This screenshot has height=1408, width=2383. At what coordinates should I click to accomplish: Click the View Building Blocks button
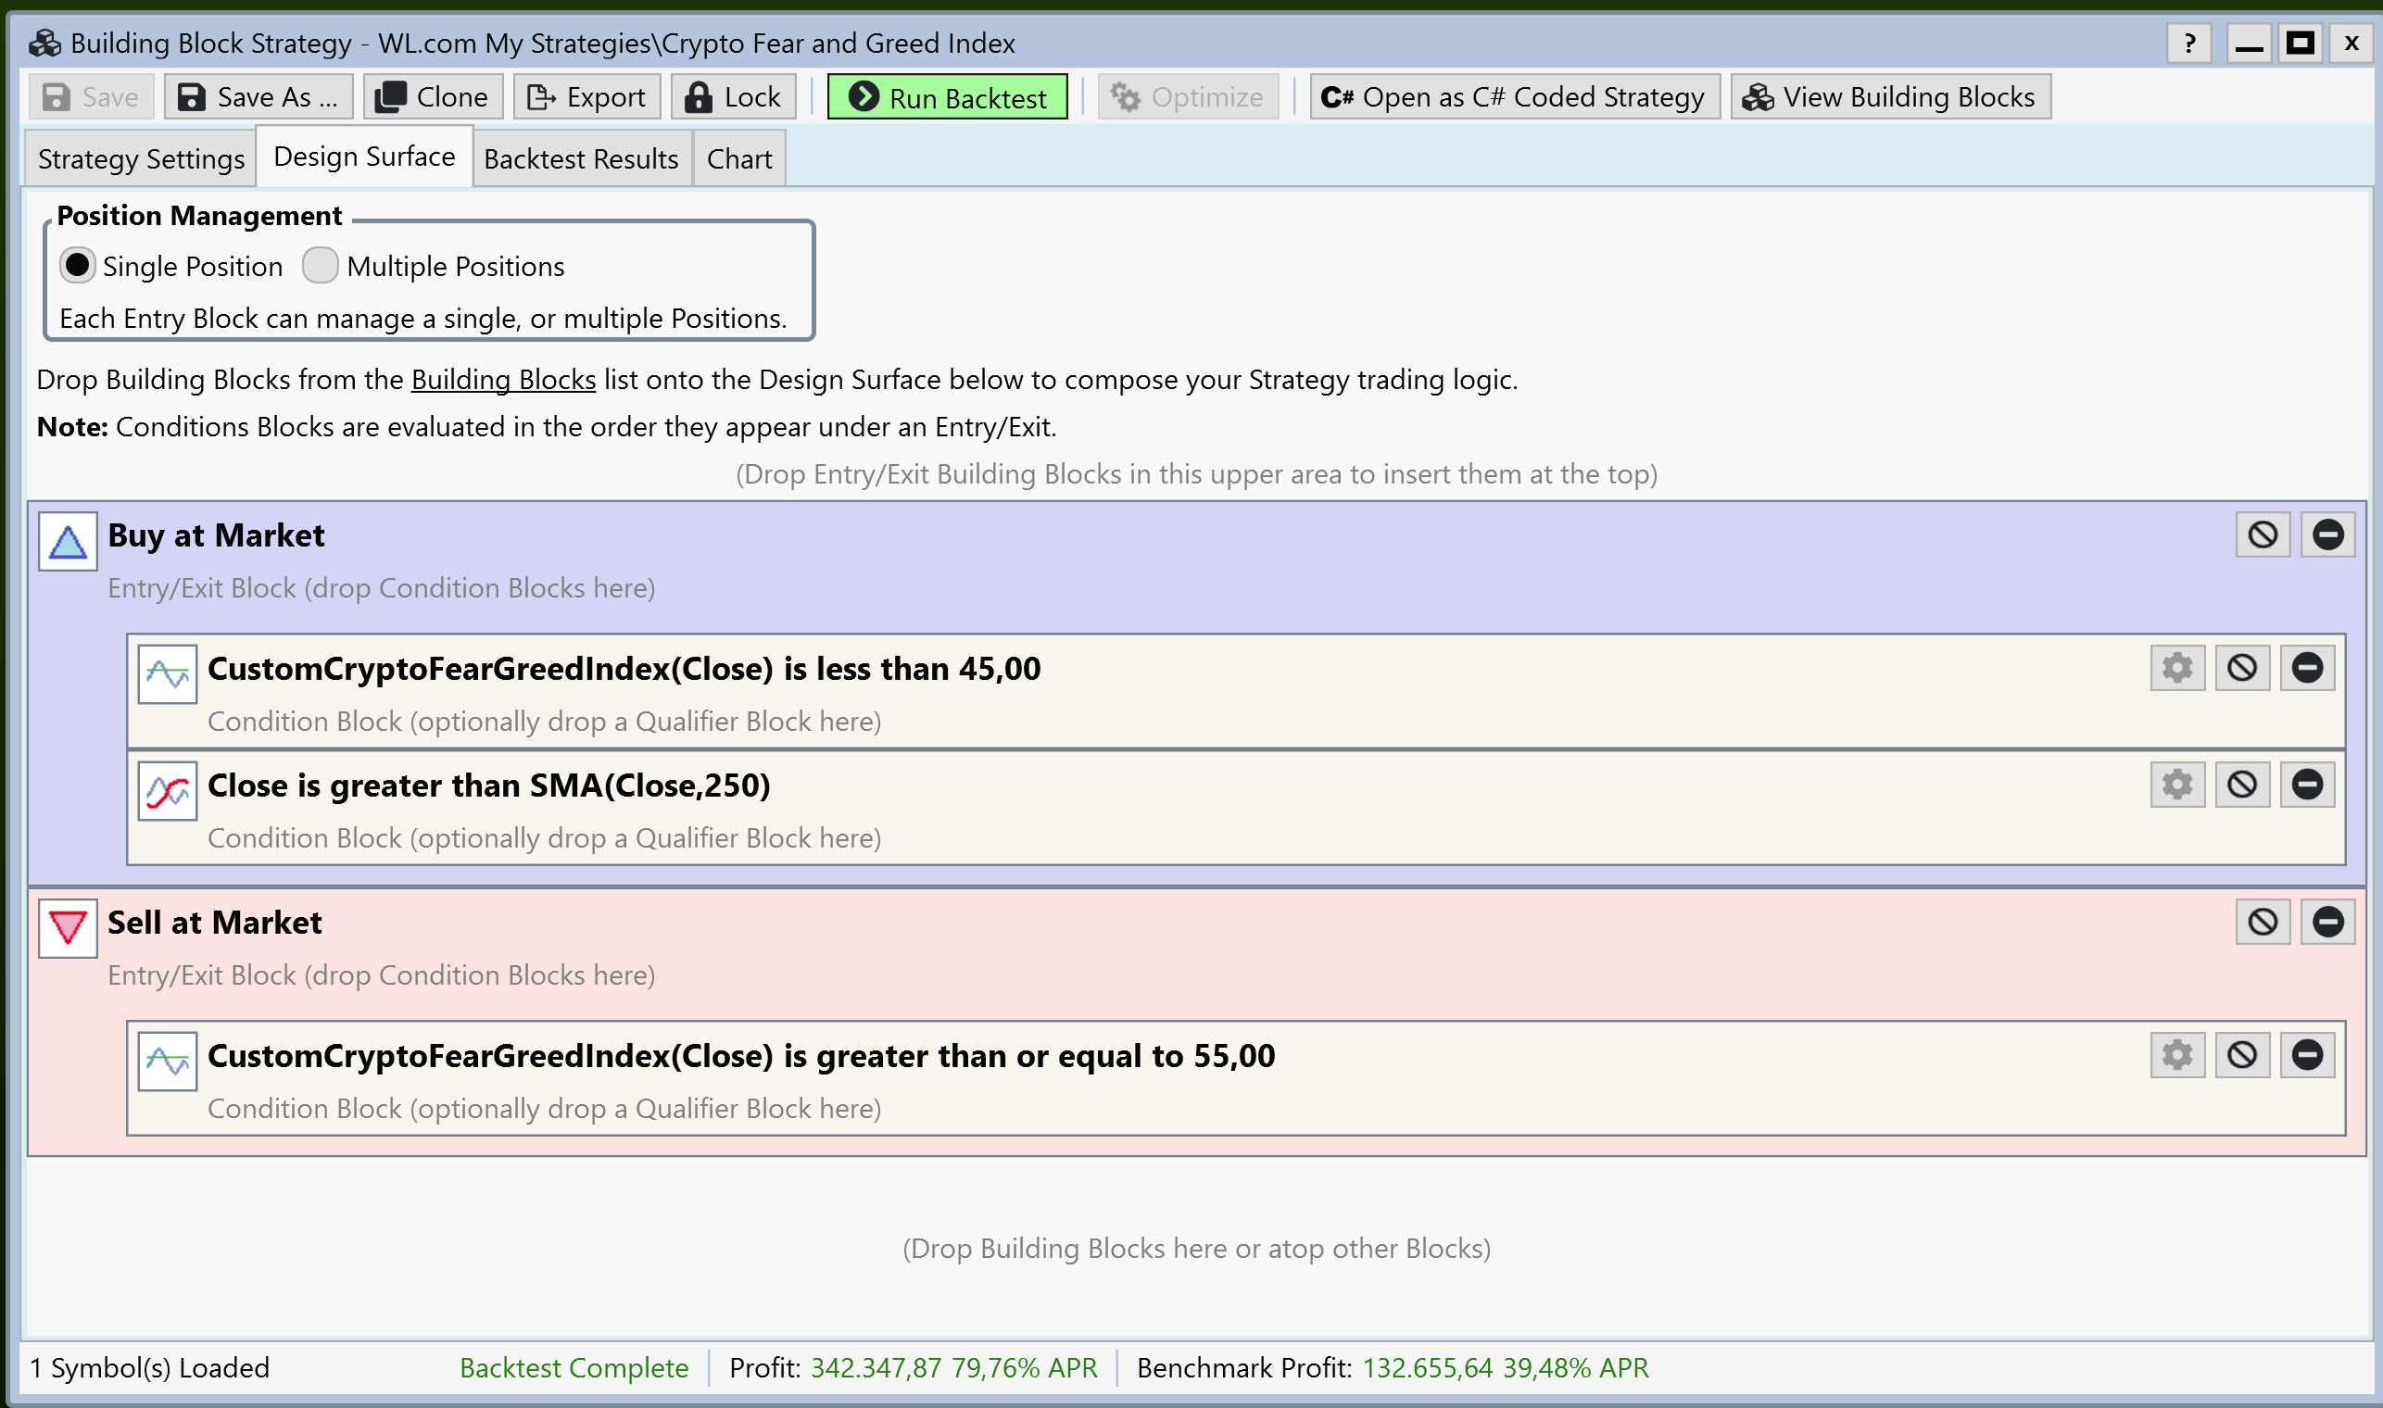coord(1889,96)
